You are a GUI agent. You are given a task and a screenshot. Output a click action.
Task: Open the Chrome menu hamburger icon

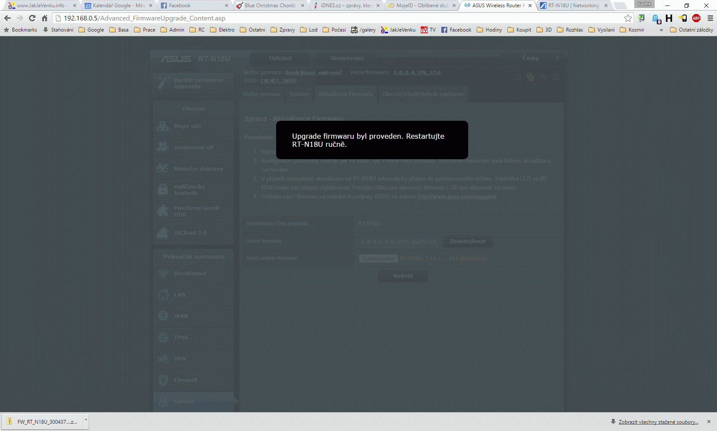[710, 18]
